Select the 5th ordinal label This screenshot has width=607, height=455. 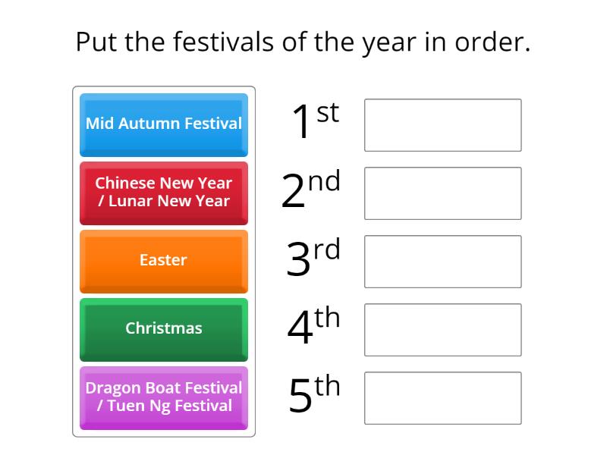(313, 394)
